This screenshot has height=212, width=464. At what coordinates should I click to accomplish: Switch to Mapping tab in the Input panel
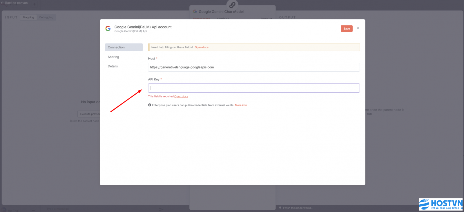28,17
